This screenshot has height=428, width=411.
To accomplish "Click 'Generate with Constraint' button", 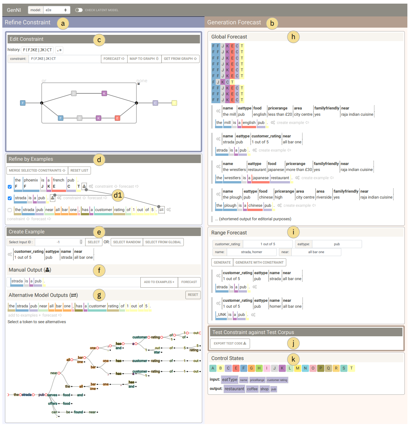I will tap(259, 262).
